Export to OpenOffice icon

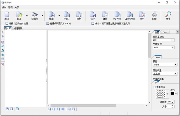pyautogui.click(x=130, y=16)
